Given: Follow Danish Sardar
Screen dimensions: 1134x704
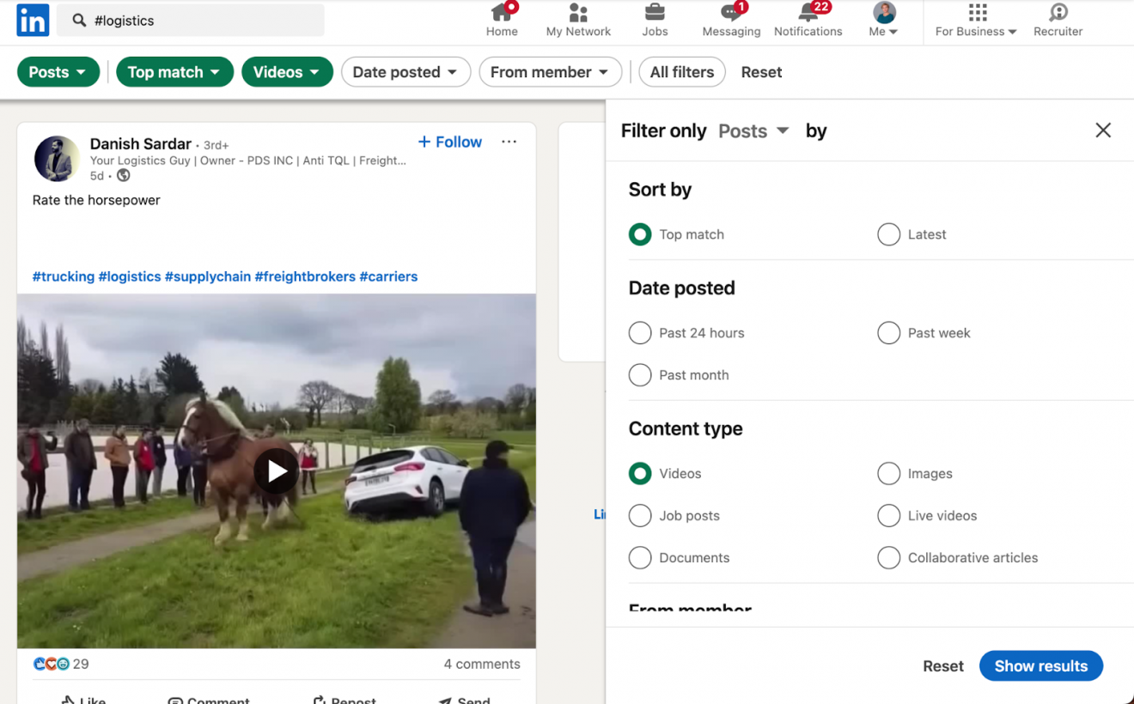Looking at the screenshot, I should click(x=450, y=142).
